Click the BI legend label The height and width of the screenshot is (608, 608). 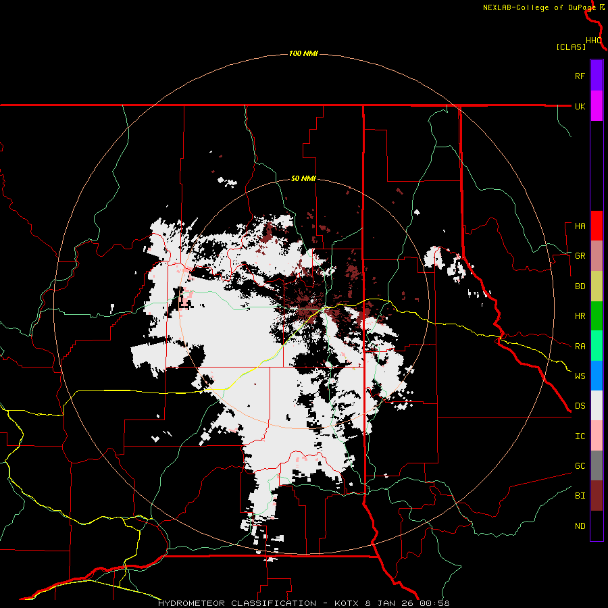(x=580, y=496)
